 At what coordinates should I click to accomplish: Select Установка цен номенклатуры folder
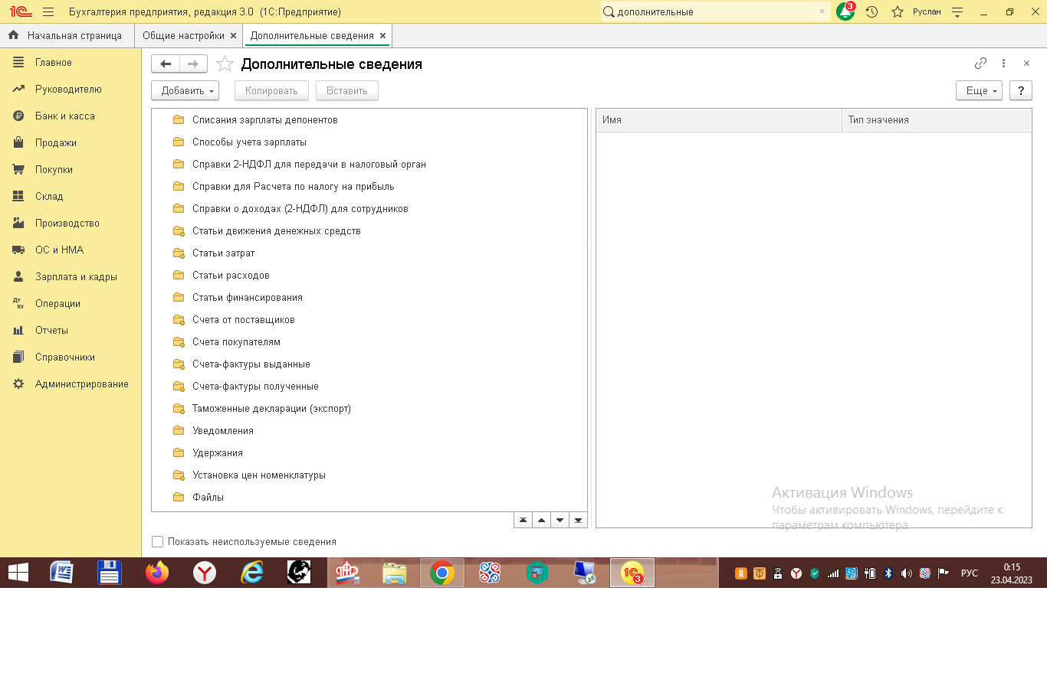258,475
